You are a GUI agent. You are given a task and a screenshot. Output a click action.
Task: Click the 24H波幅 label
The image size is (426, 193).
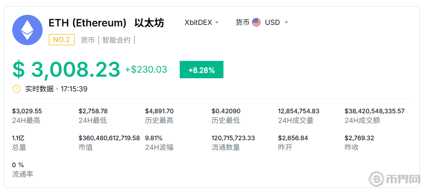tap(159, 147)
